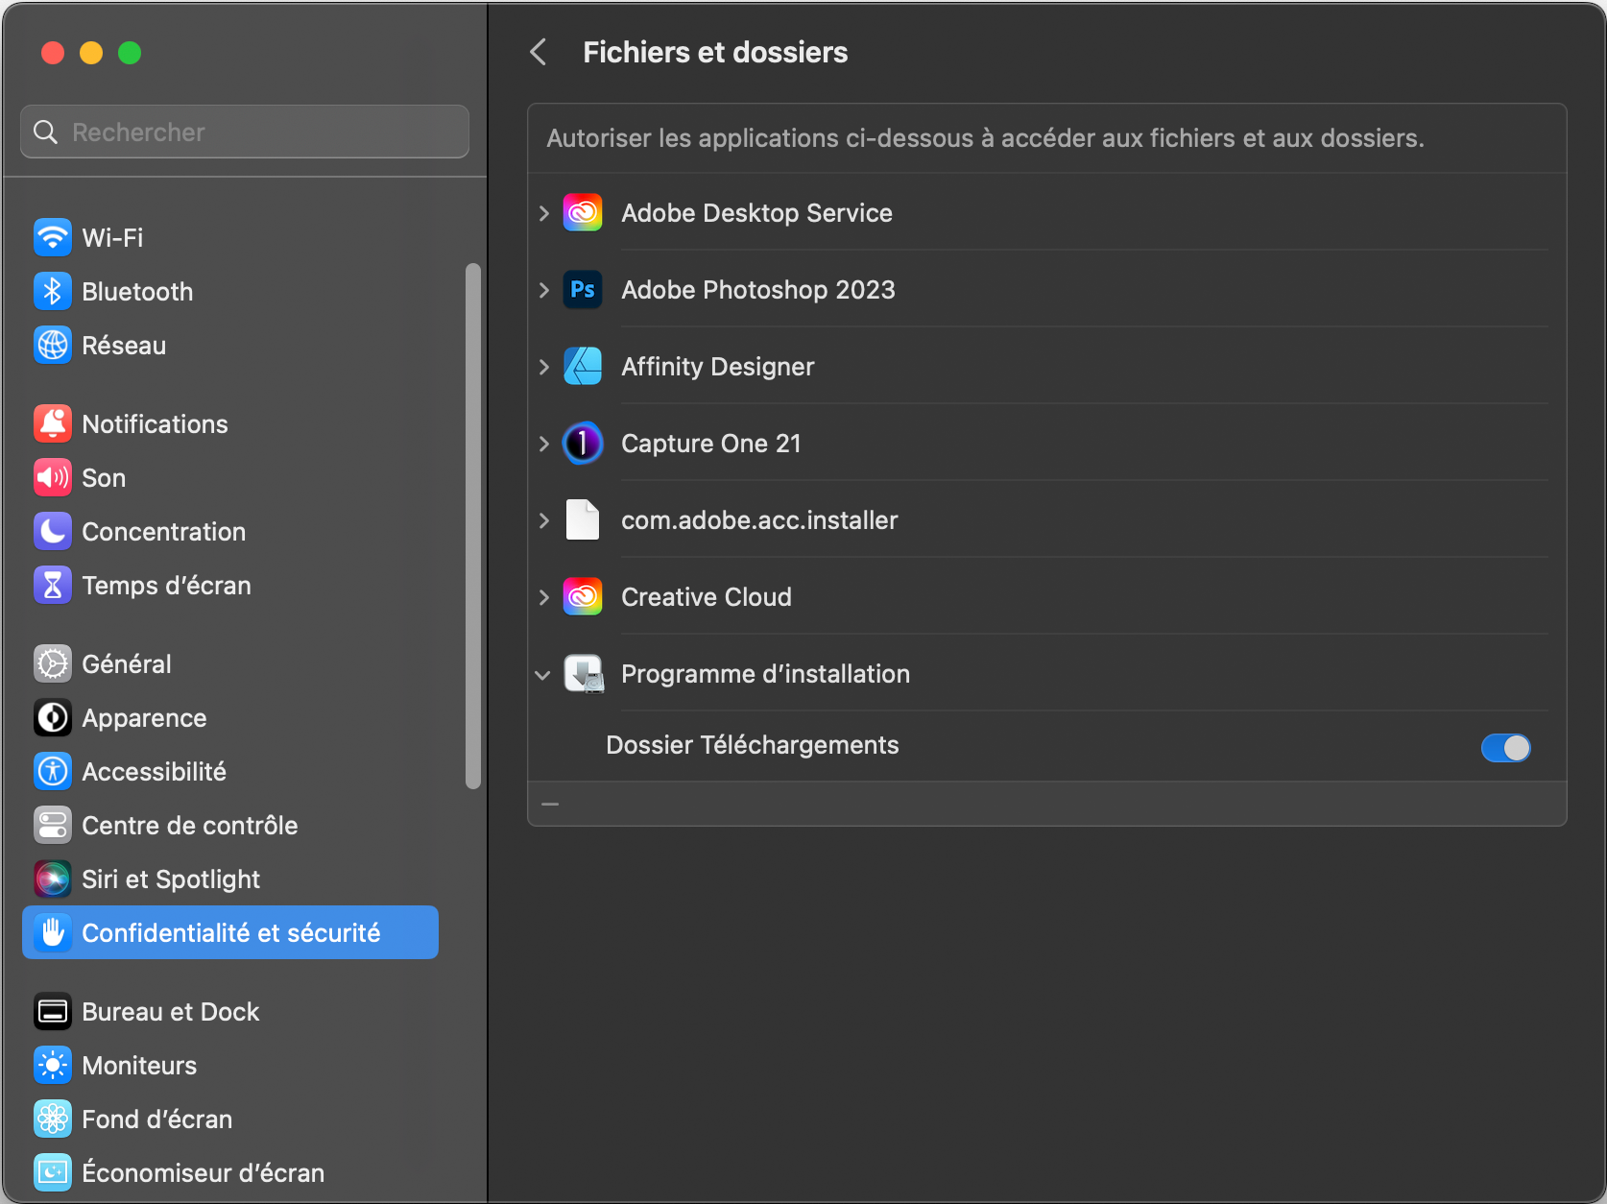1607x1204 pixels.
Task: Click the Moniteurs sun icon
Action: 53,1065
